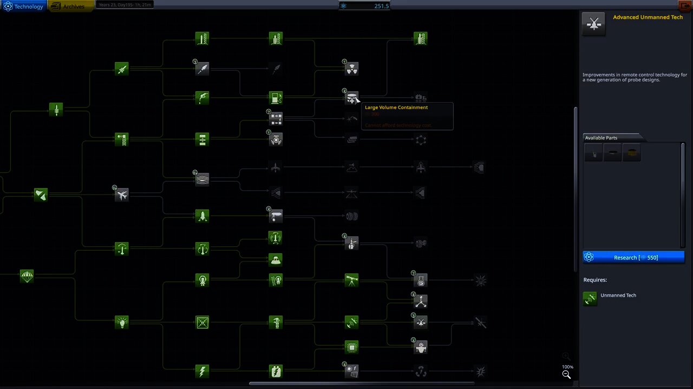
Task: Select the Heavier Rocketry node in fourth column
Action: [276, 38]
